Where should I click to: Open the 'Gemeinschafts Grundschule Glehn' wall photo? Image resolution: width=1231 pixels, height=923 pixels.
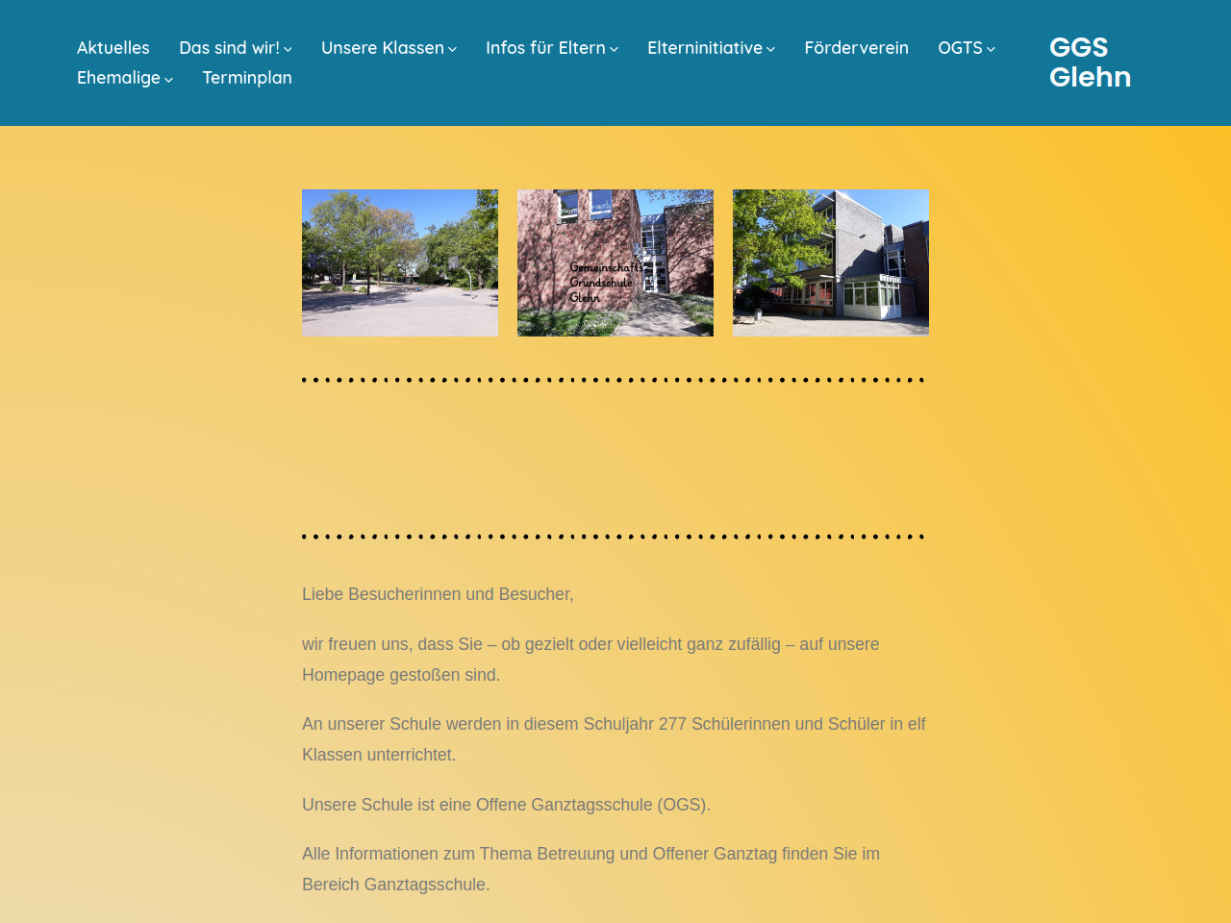click(x=615, y=262)
